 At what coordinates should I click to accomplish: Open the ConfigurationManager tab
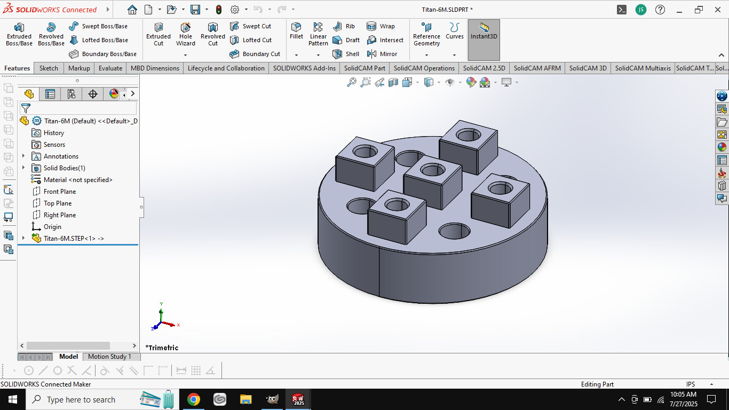(x=72, y=94)
